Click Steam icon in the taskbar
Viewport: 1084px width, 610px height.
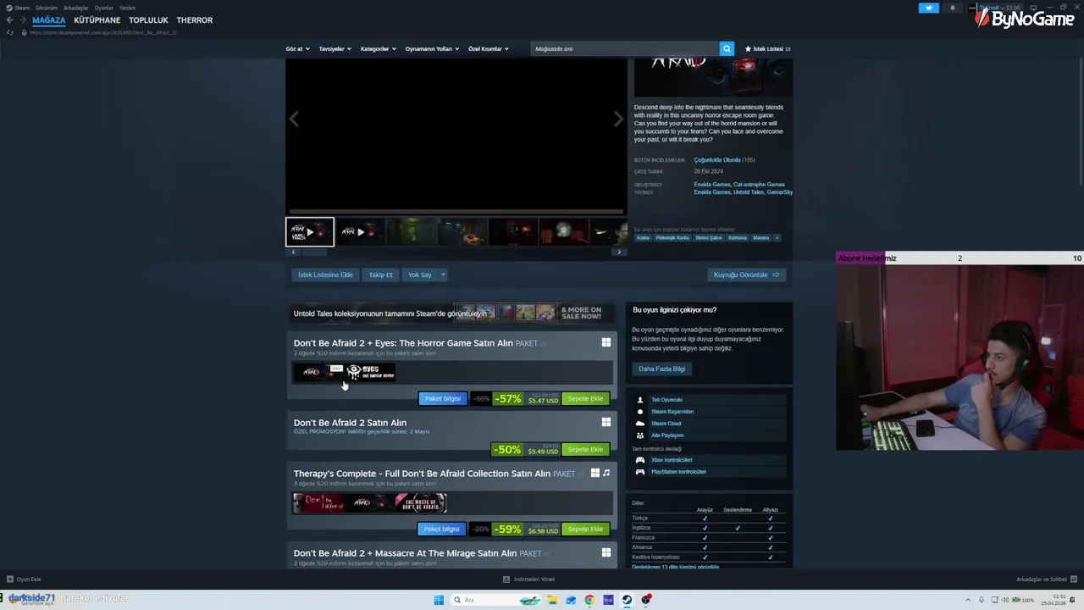point(627,600)
